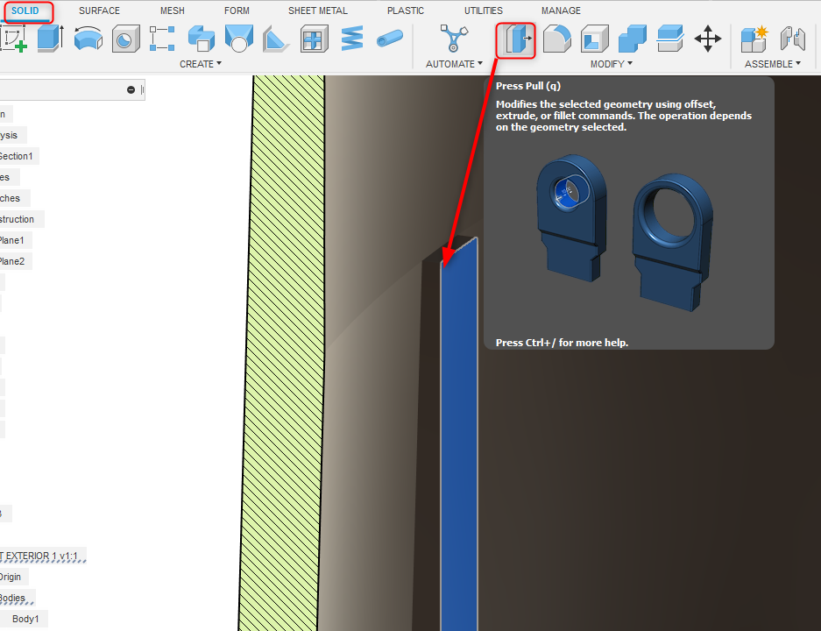821x631 pixels.
Task: Select the Revolve tool
Action: click(88, 39)
